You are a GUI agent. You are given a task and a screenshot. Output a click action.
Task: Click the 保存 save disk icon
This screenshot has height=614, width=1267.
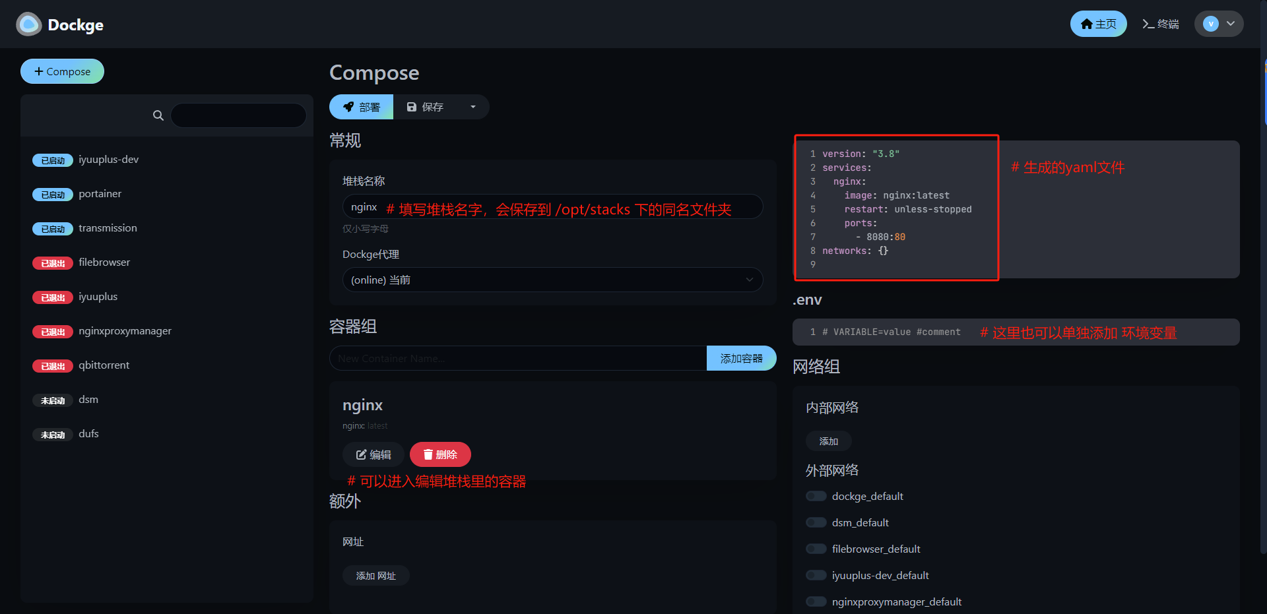[413, 107]
